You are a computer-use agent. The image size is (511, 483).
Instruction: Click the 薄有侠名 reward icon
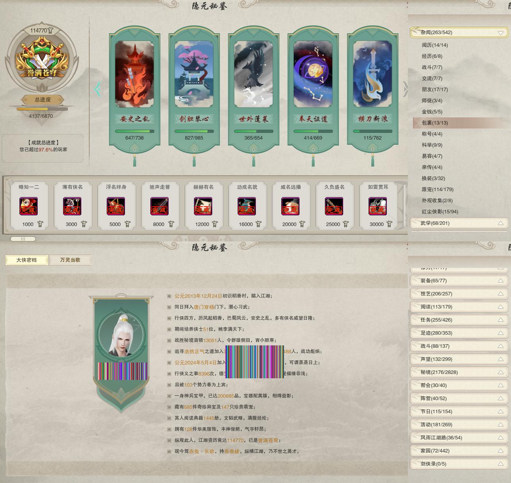point(72,206)
